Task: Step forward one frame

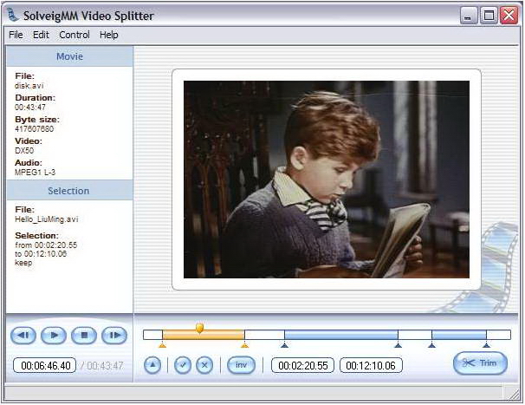Action: [114, 336]
